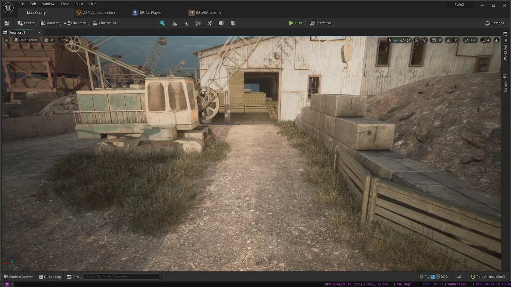Open the World Outliner side panel

coord(505,49)
